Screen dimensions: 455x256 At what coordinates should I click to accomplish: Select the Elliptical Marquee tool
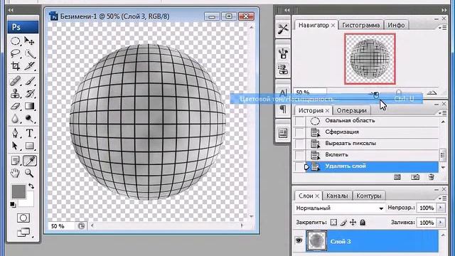tap(16, 41)
